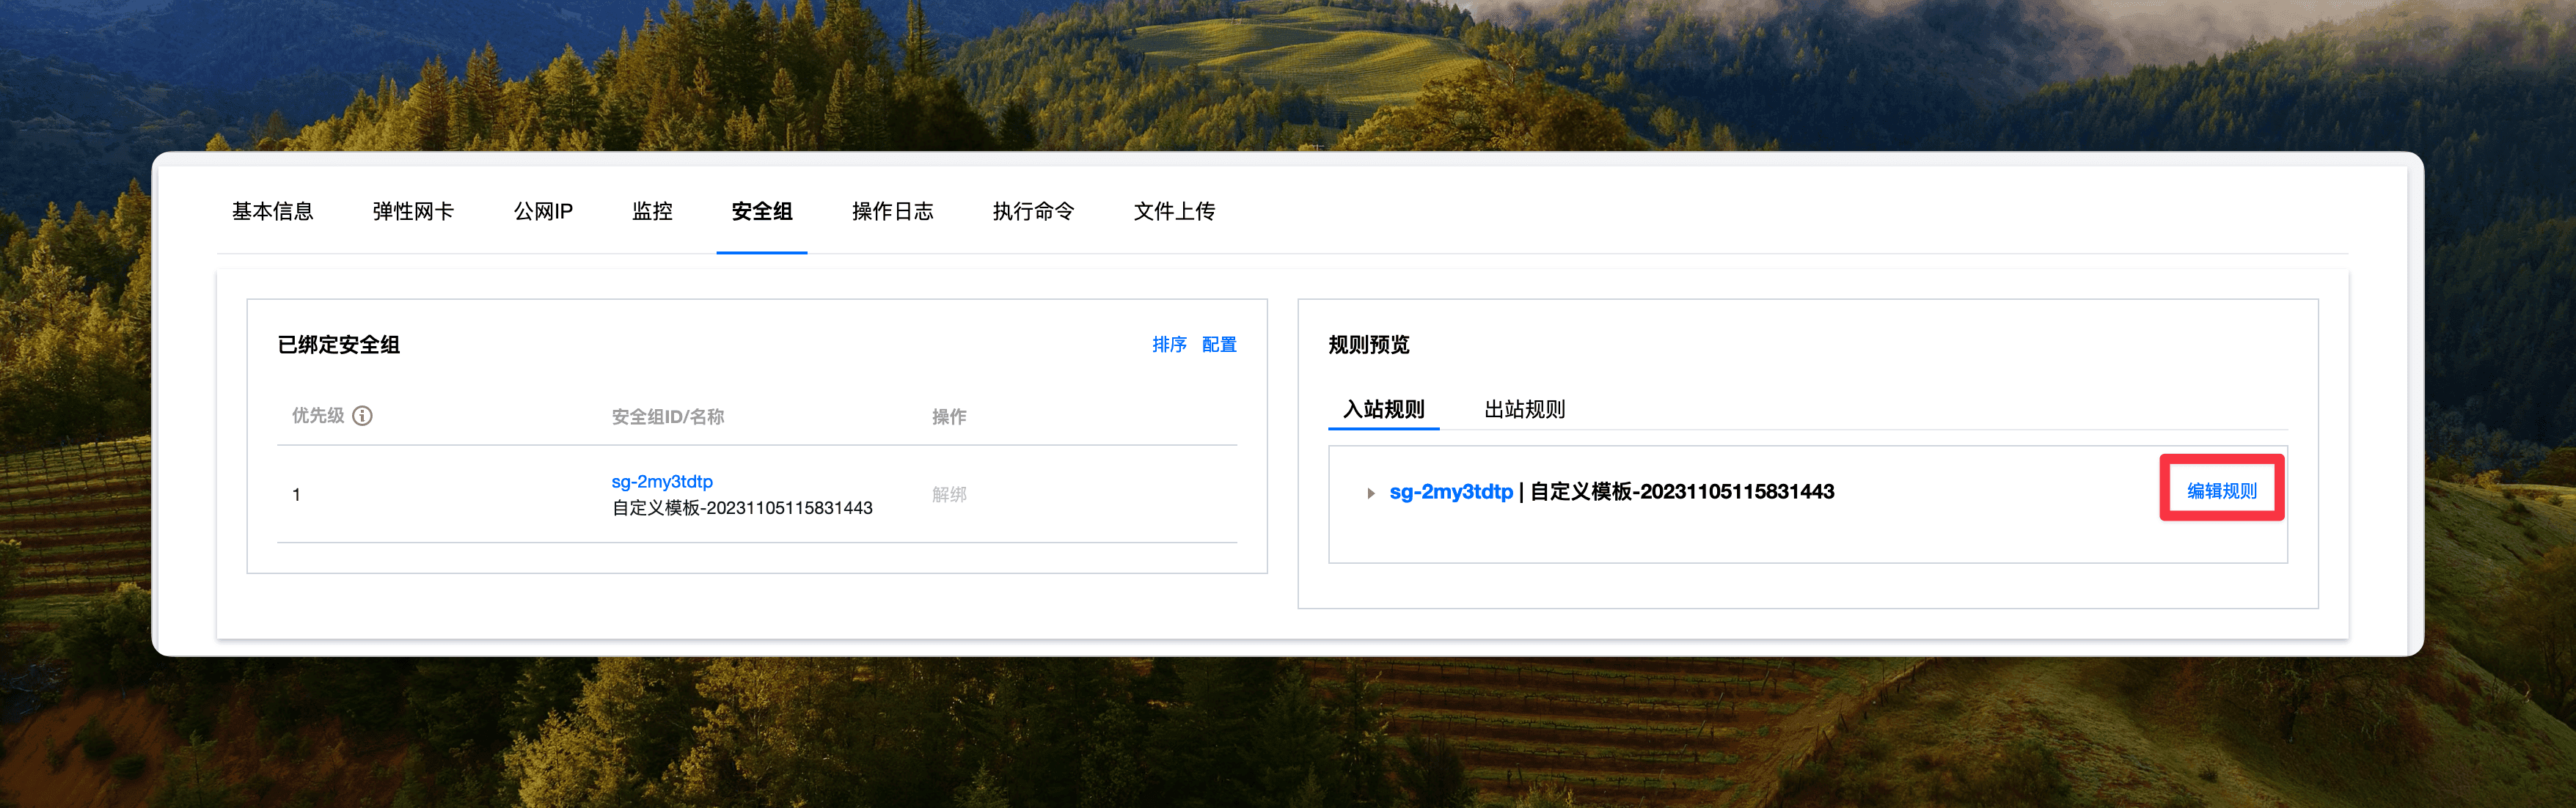Select the 安全组 tab
This screenshot has height=808, width=2576.
click(762, 211)
